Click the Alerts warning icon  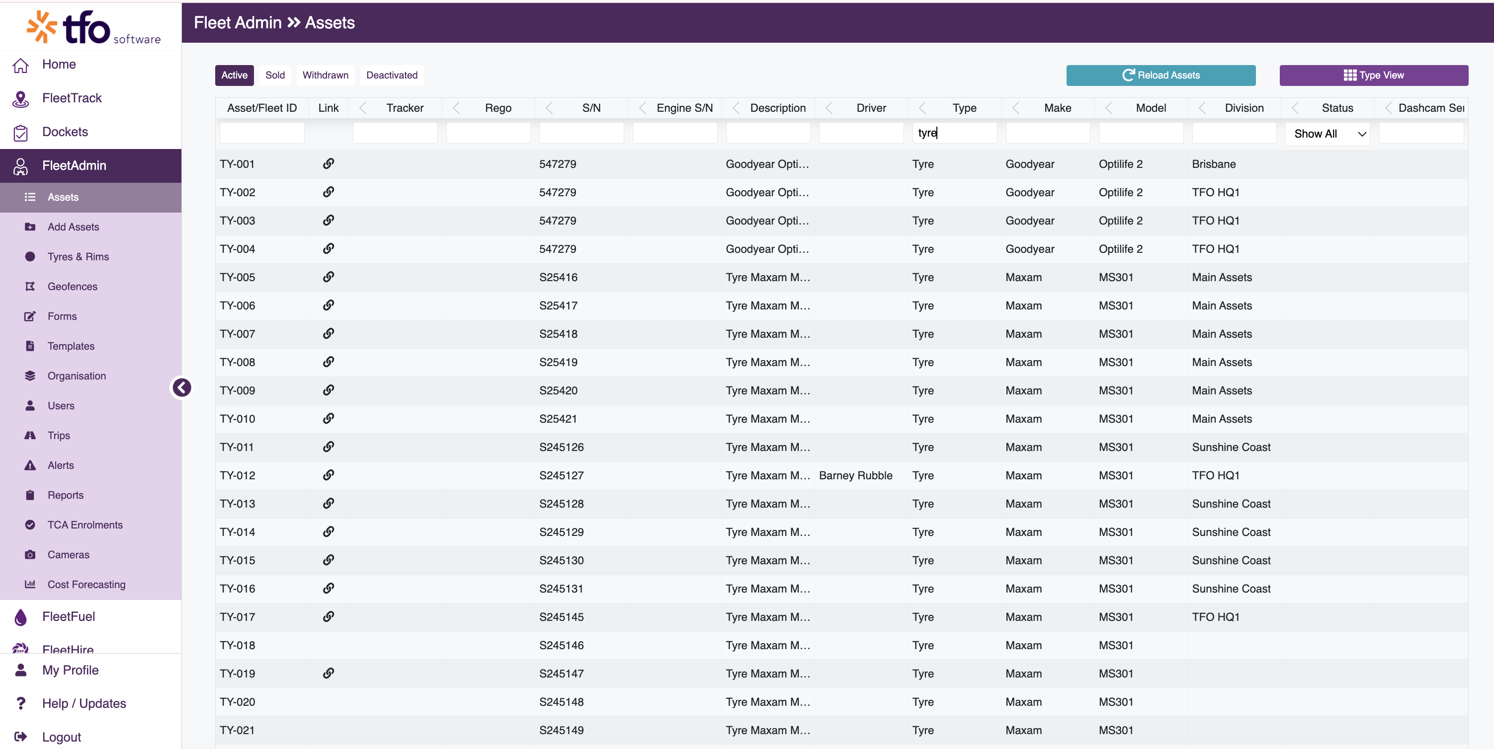coord(30,465)
